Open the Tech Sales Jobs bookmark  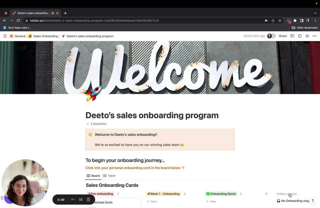[17, 28]
